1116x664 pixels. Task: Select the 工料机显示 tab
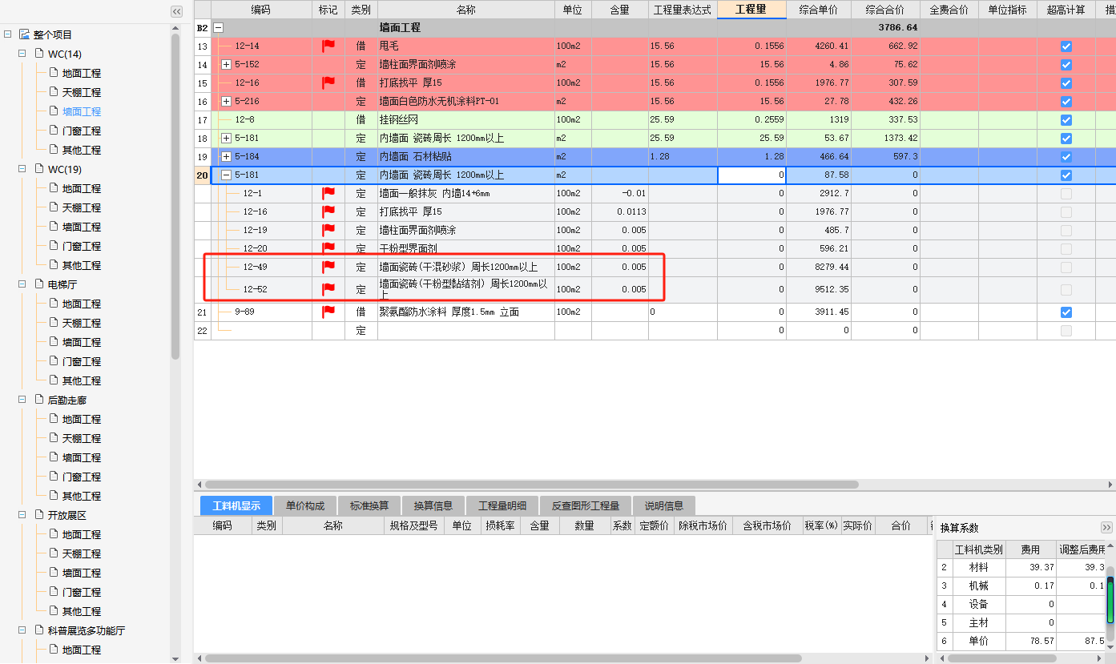pyautogui.click(x=236, y=505)
